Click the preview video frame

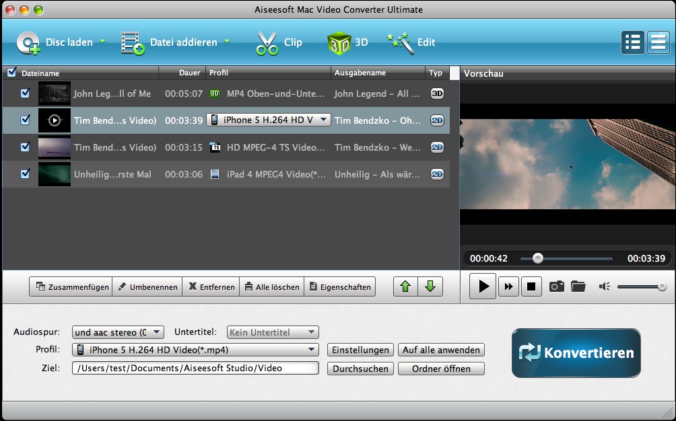pos(568,164)
